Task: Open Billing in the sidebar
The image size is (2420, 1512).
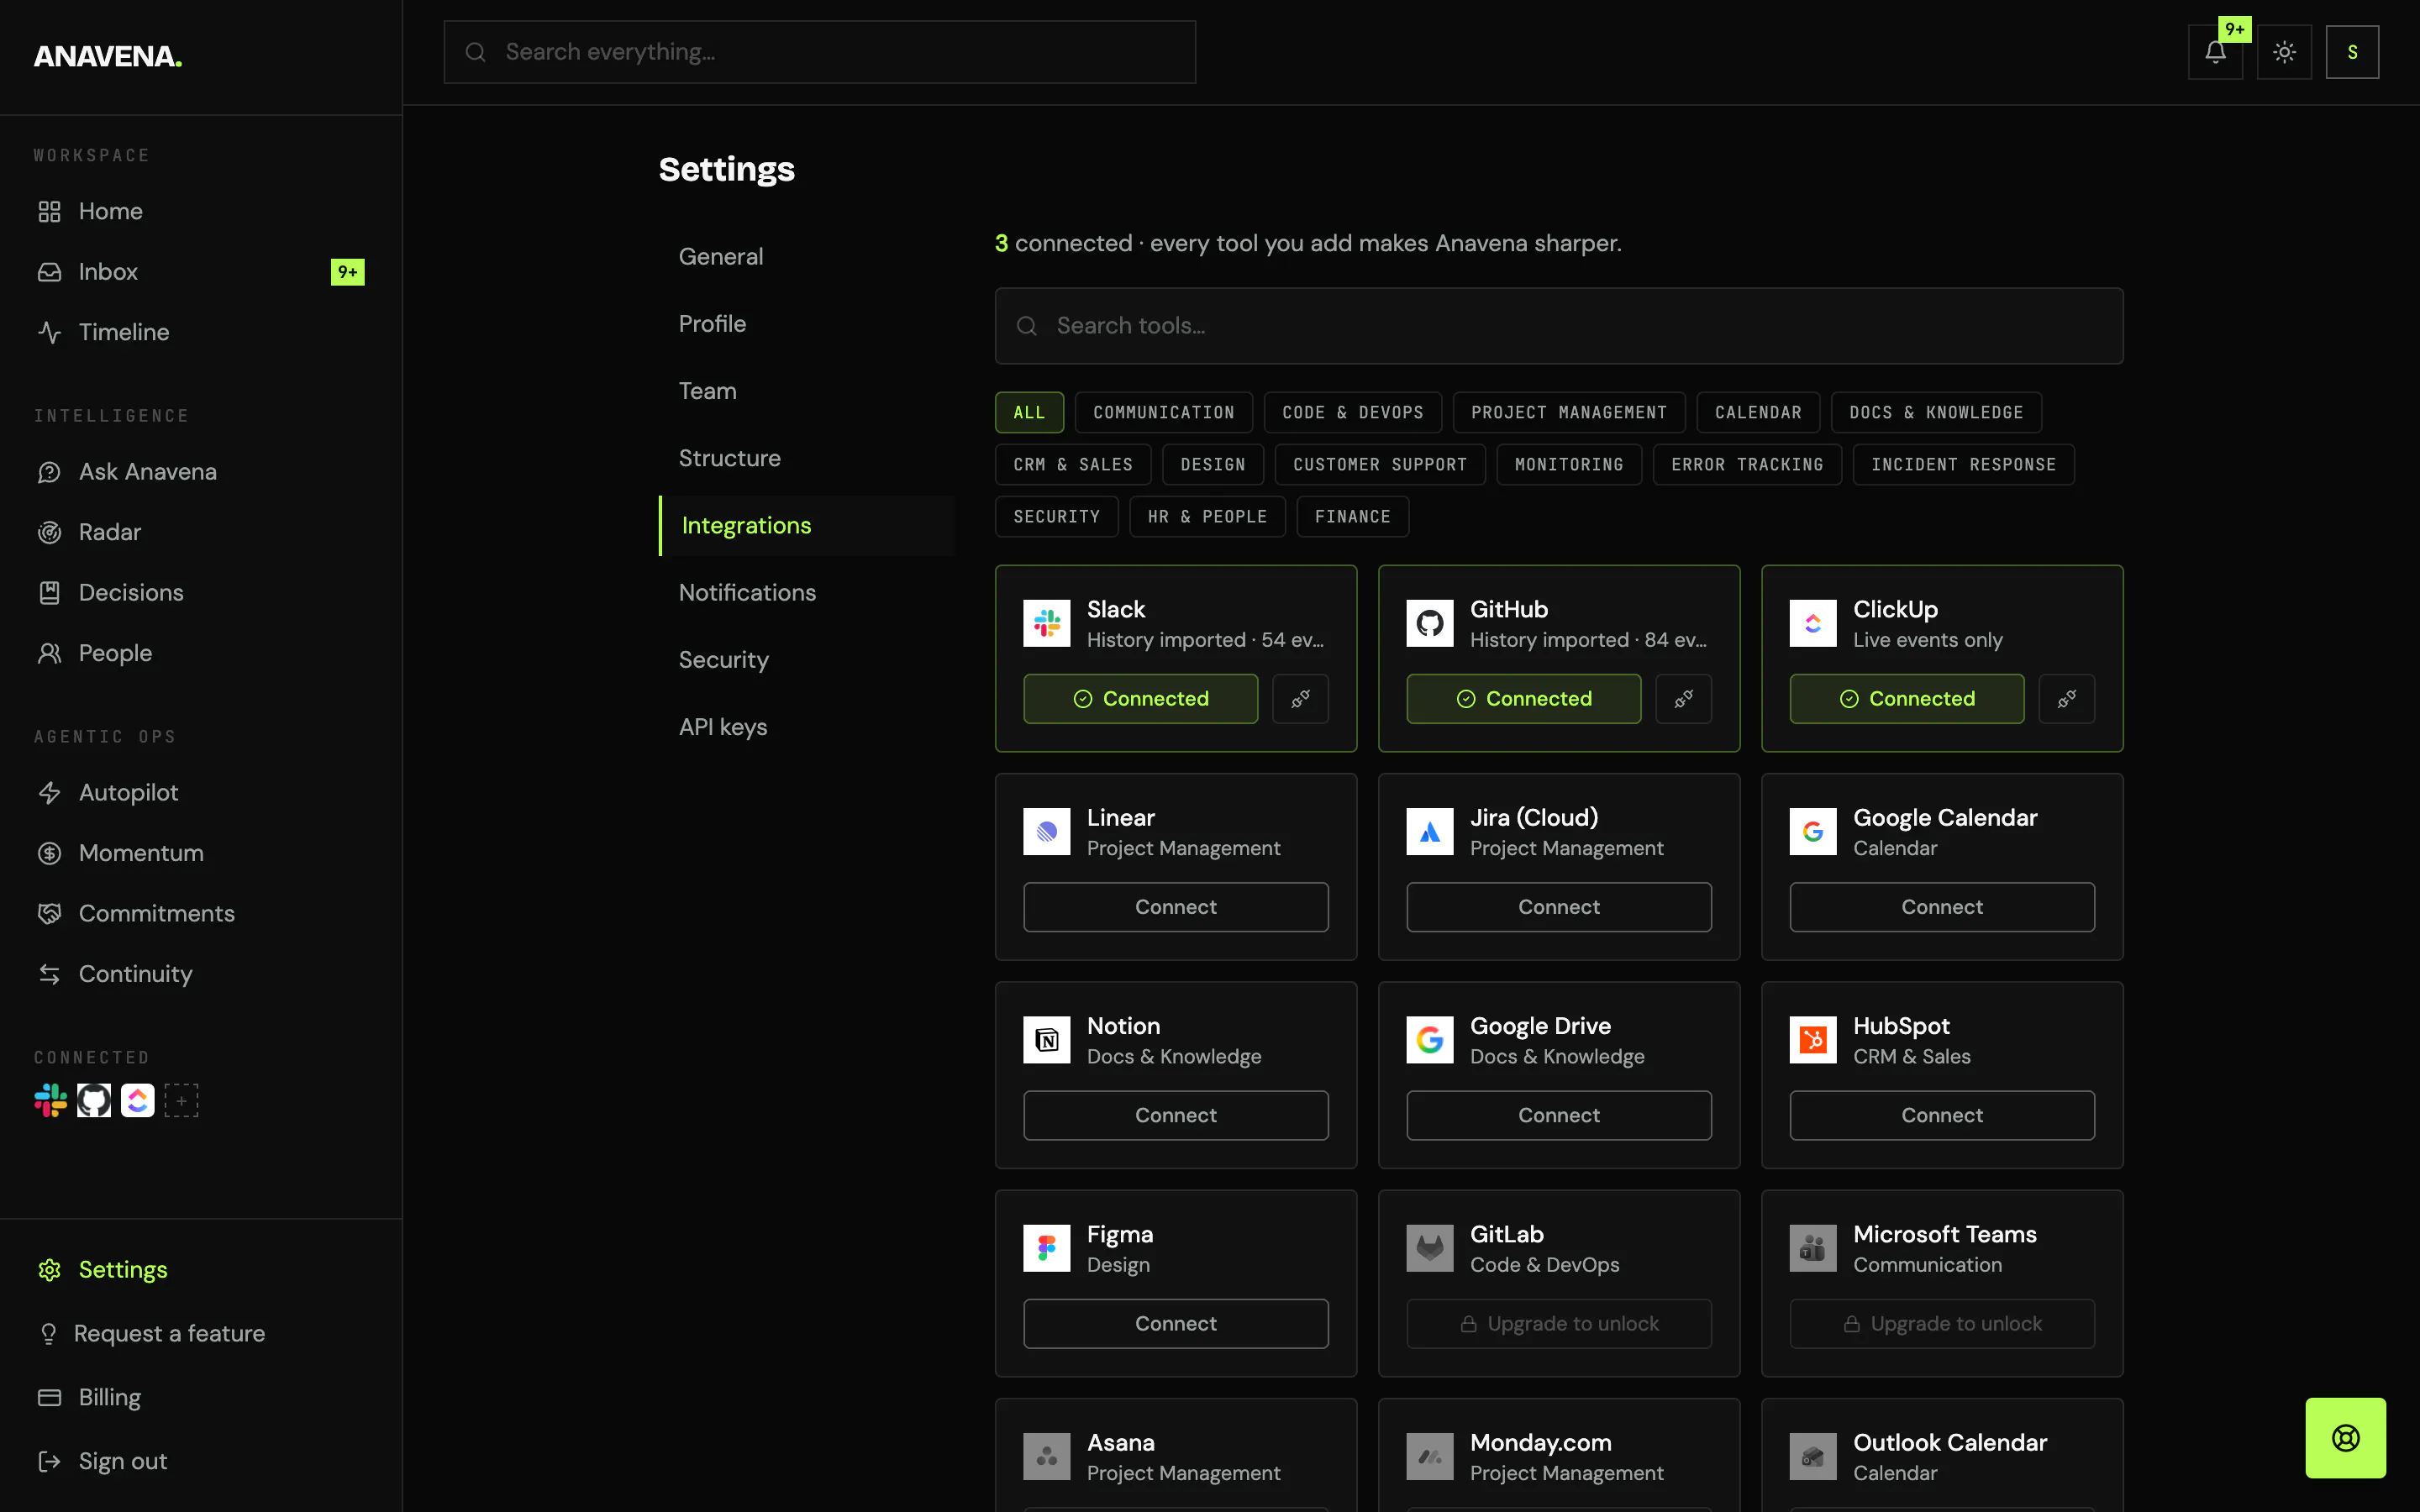Action: pos(201,1397)
